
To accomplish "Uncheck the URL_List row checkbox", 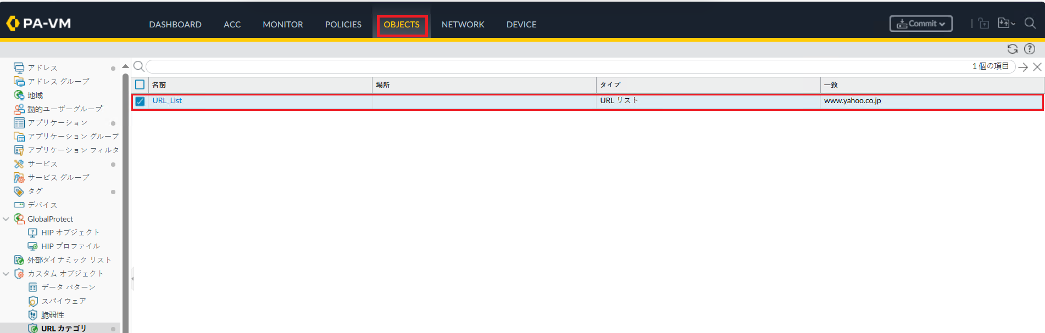I will point(140,101).
